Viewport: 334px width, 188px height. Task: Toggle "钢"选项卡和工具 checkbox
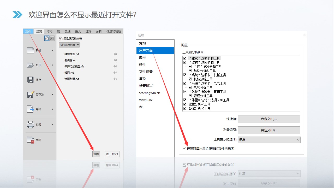click(x=190, y=67)
